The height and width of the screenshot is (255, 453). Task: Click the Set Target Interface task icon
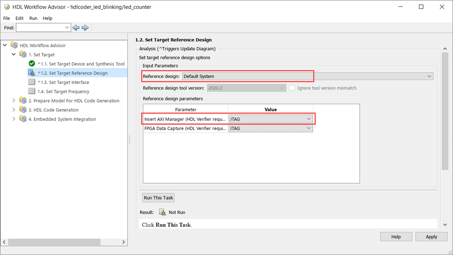pos(32,82)
